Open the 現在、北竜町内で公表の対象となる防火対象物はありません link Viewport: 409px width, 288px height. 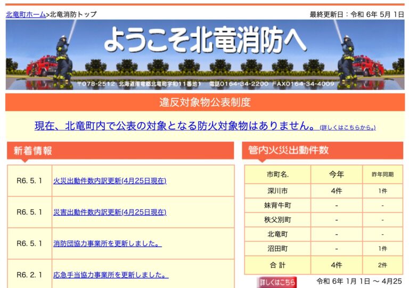(x=175, y=126)
